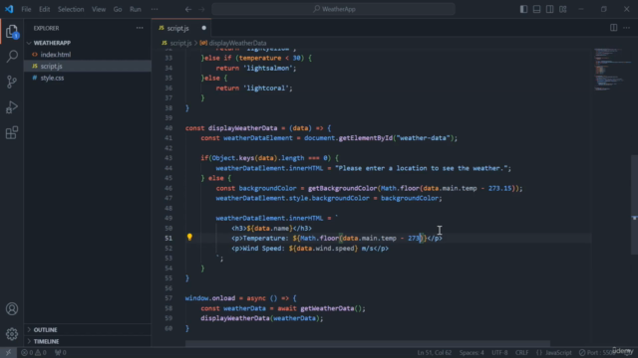
Task: Click the code minimap overview
Action: point(612,69)
